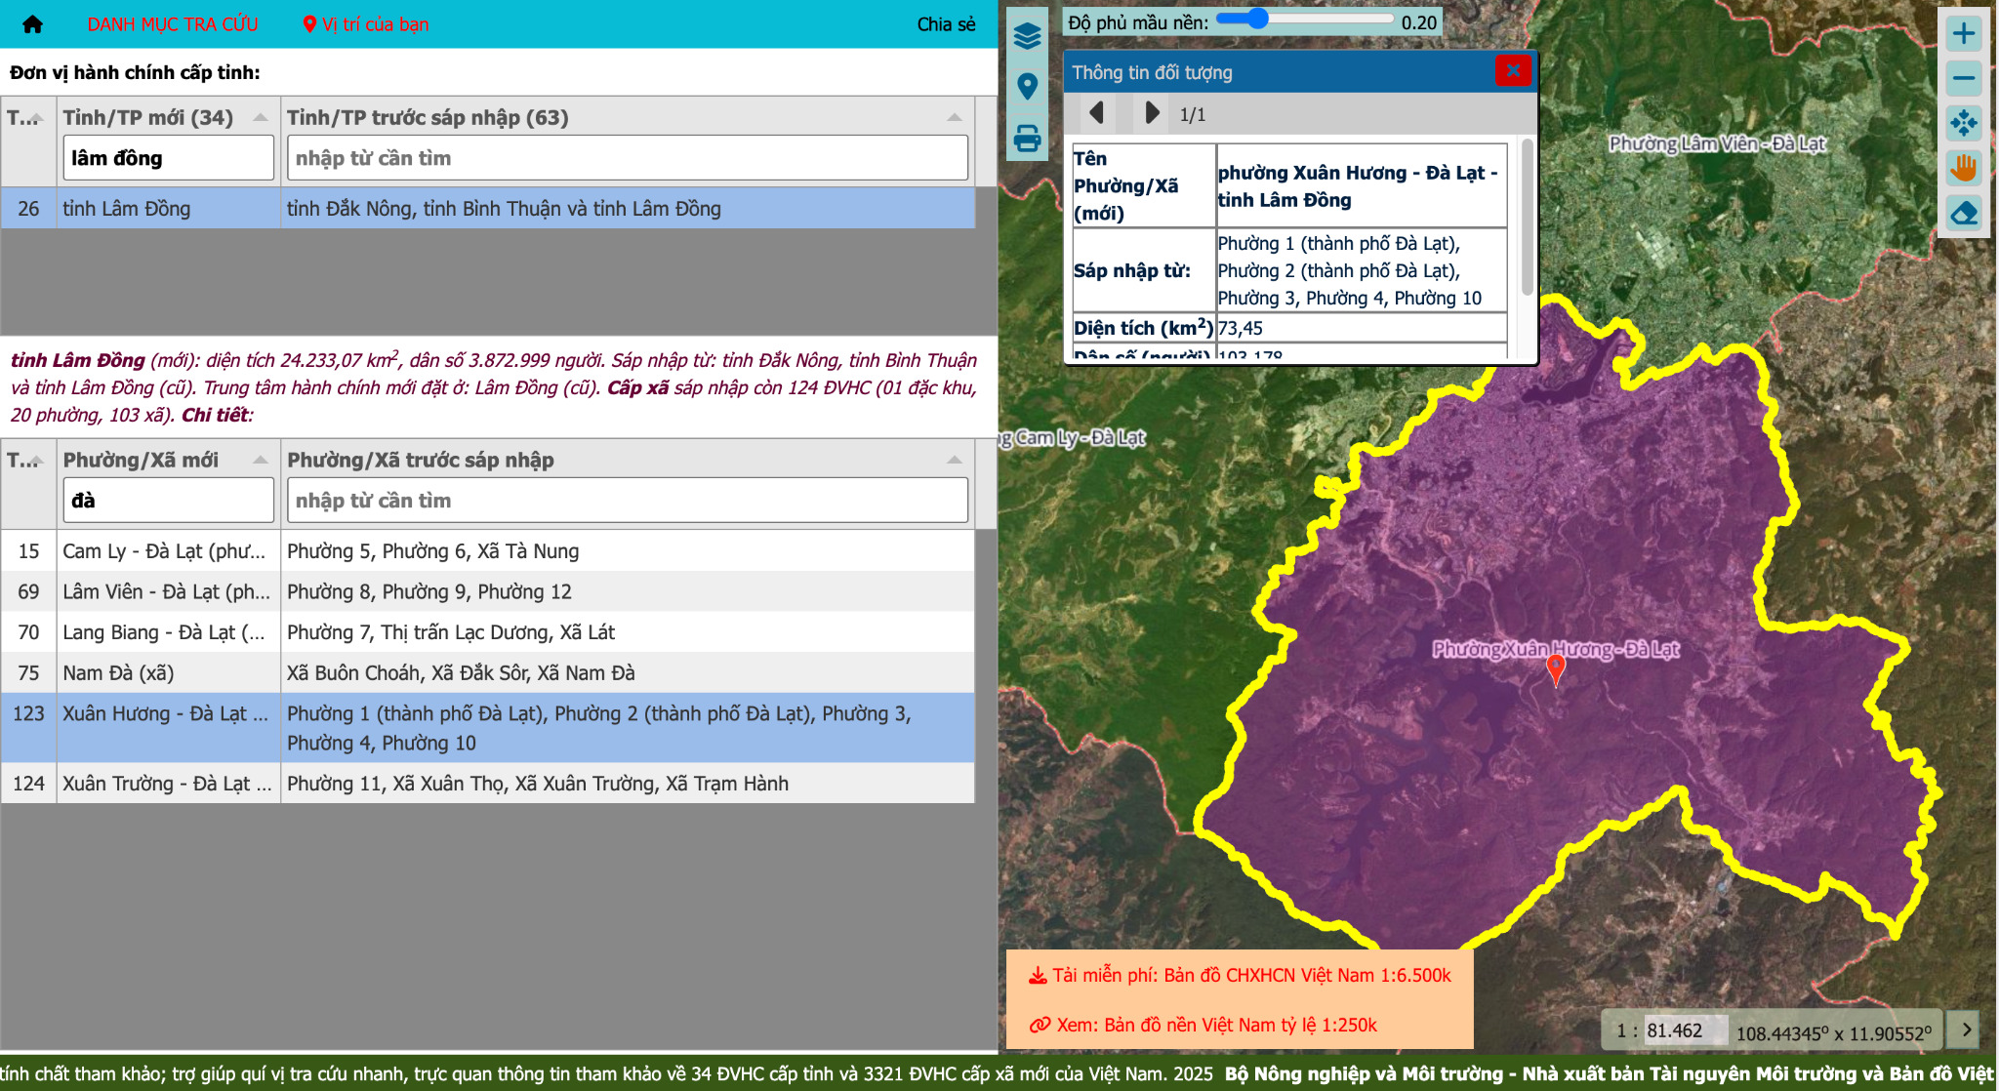Open the map layers icon

tap(1027, 36)
